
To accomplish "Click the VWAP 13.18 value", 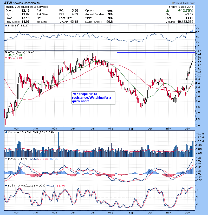I will pyautogui.click(x=74, y=22).
